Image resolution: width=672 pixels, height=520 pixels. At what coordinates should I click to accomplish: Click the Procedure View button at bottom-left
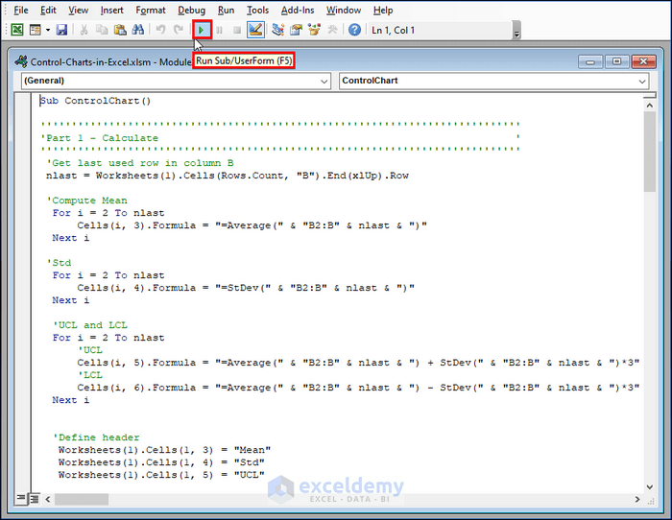[20, 499]
